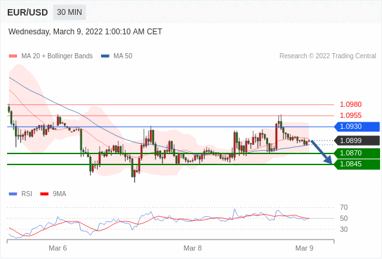Toggle the RSI legend item

click(21, 194)
